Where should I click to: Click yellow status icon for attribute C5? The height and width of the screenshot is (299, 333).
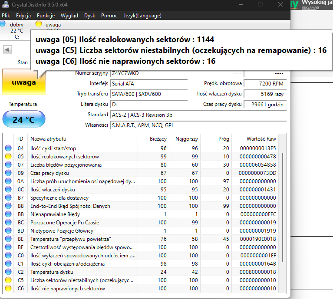pos(8,280)
